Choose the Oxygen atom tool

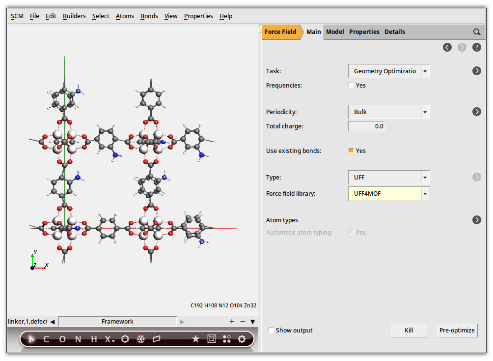pyautogui.click(x=62, y=339)
